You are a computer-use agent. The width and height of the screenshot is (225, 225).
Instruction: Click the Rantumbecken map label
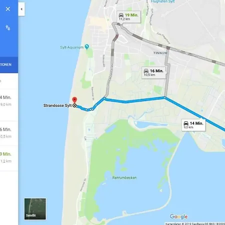[124, 177]
